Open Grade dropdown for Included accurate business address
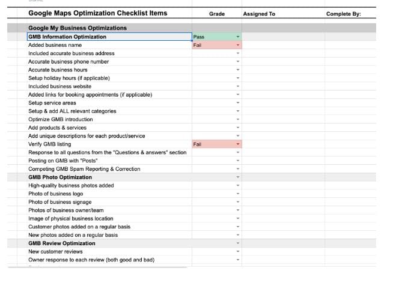The width and height of the screenshot is (405, 283). click(238, 53)
